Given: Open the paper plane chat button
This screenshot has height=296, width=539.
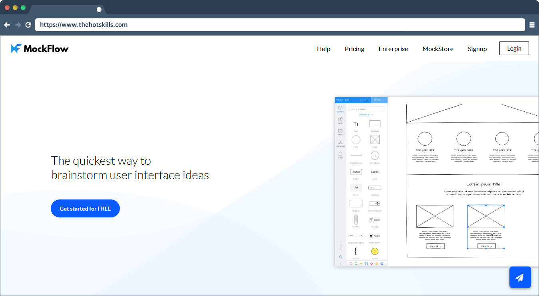Looking at the screenshot, I should (x=520, y=277).
